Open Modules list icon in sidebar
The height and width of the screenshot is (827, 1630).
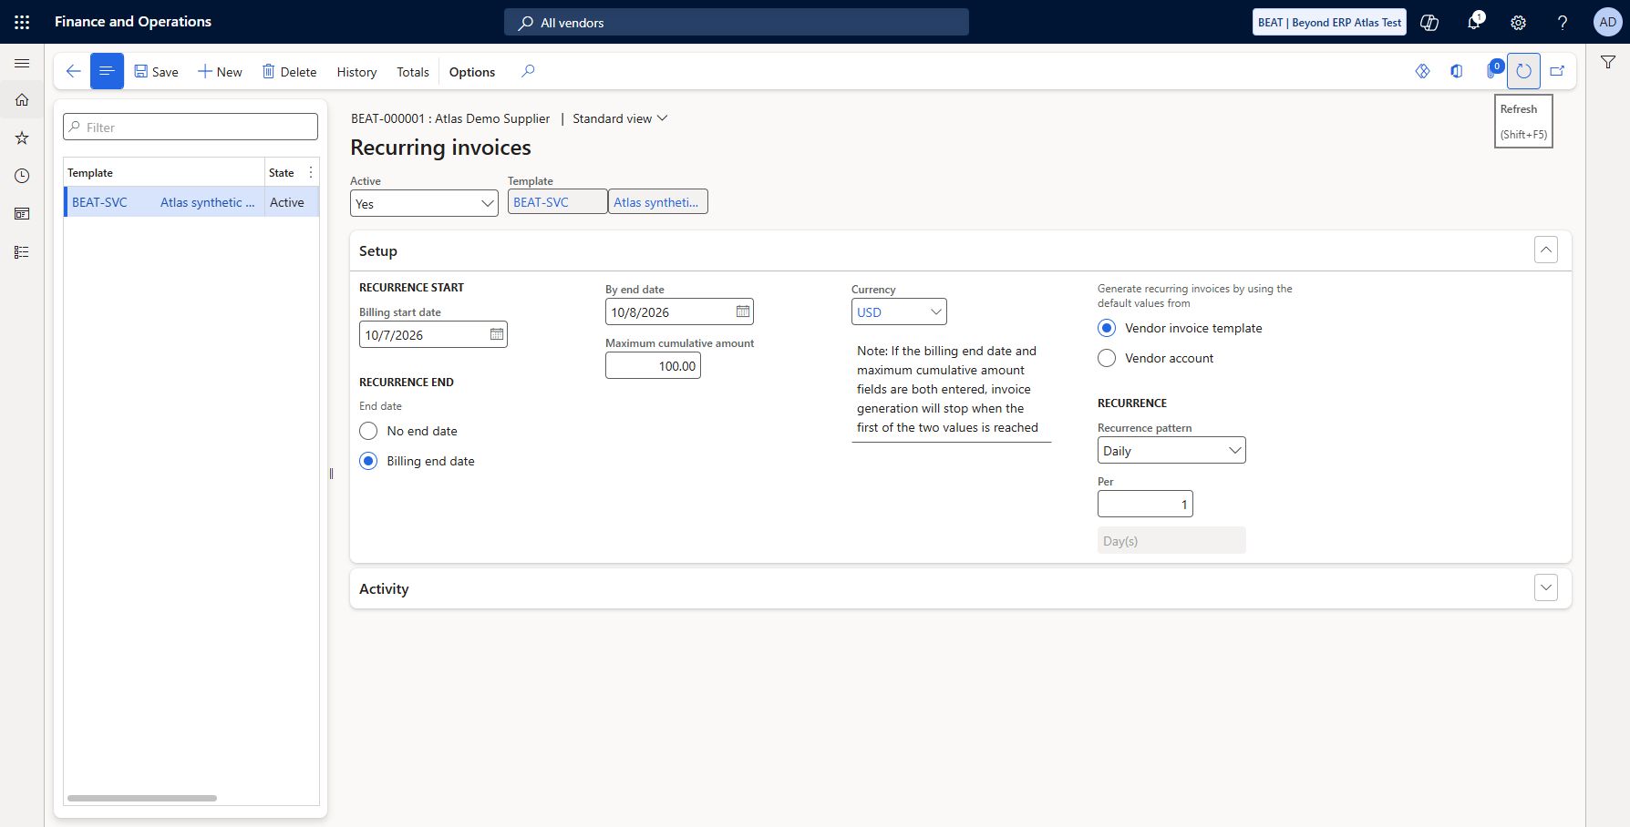point(22,252)
